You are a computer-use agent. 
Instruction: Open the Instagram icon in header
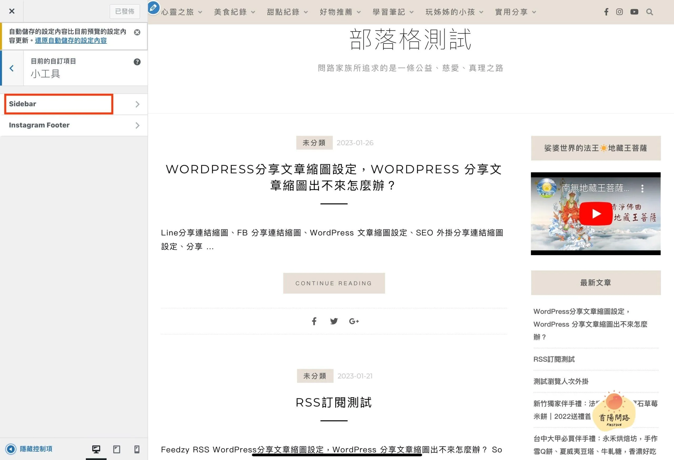[x=620, y=12]
